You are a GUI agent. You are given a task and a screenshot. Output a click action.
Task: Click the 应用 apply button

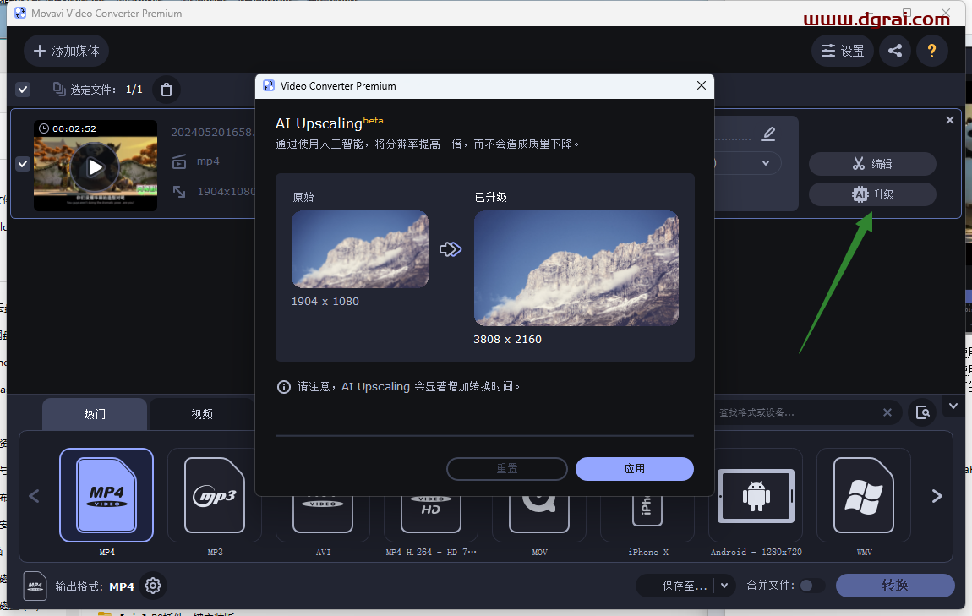[x=634, y=468]
